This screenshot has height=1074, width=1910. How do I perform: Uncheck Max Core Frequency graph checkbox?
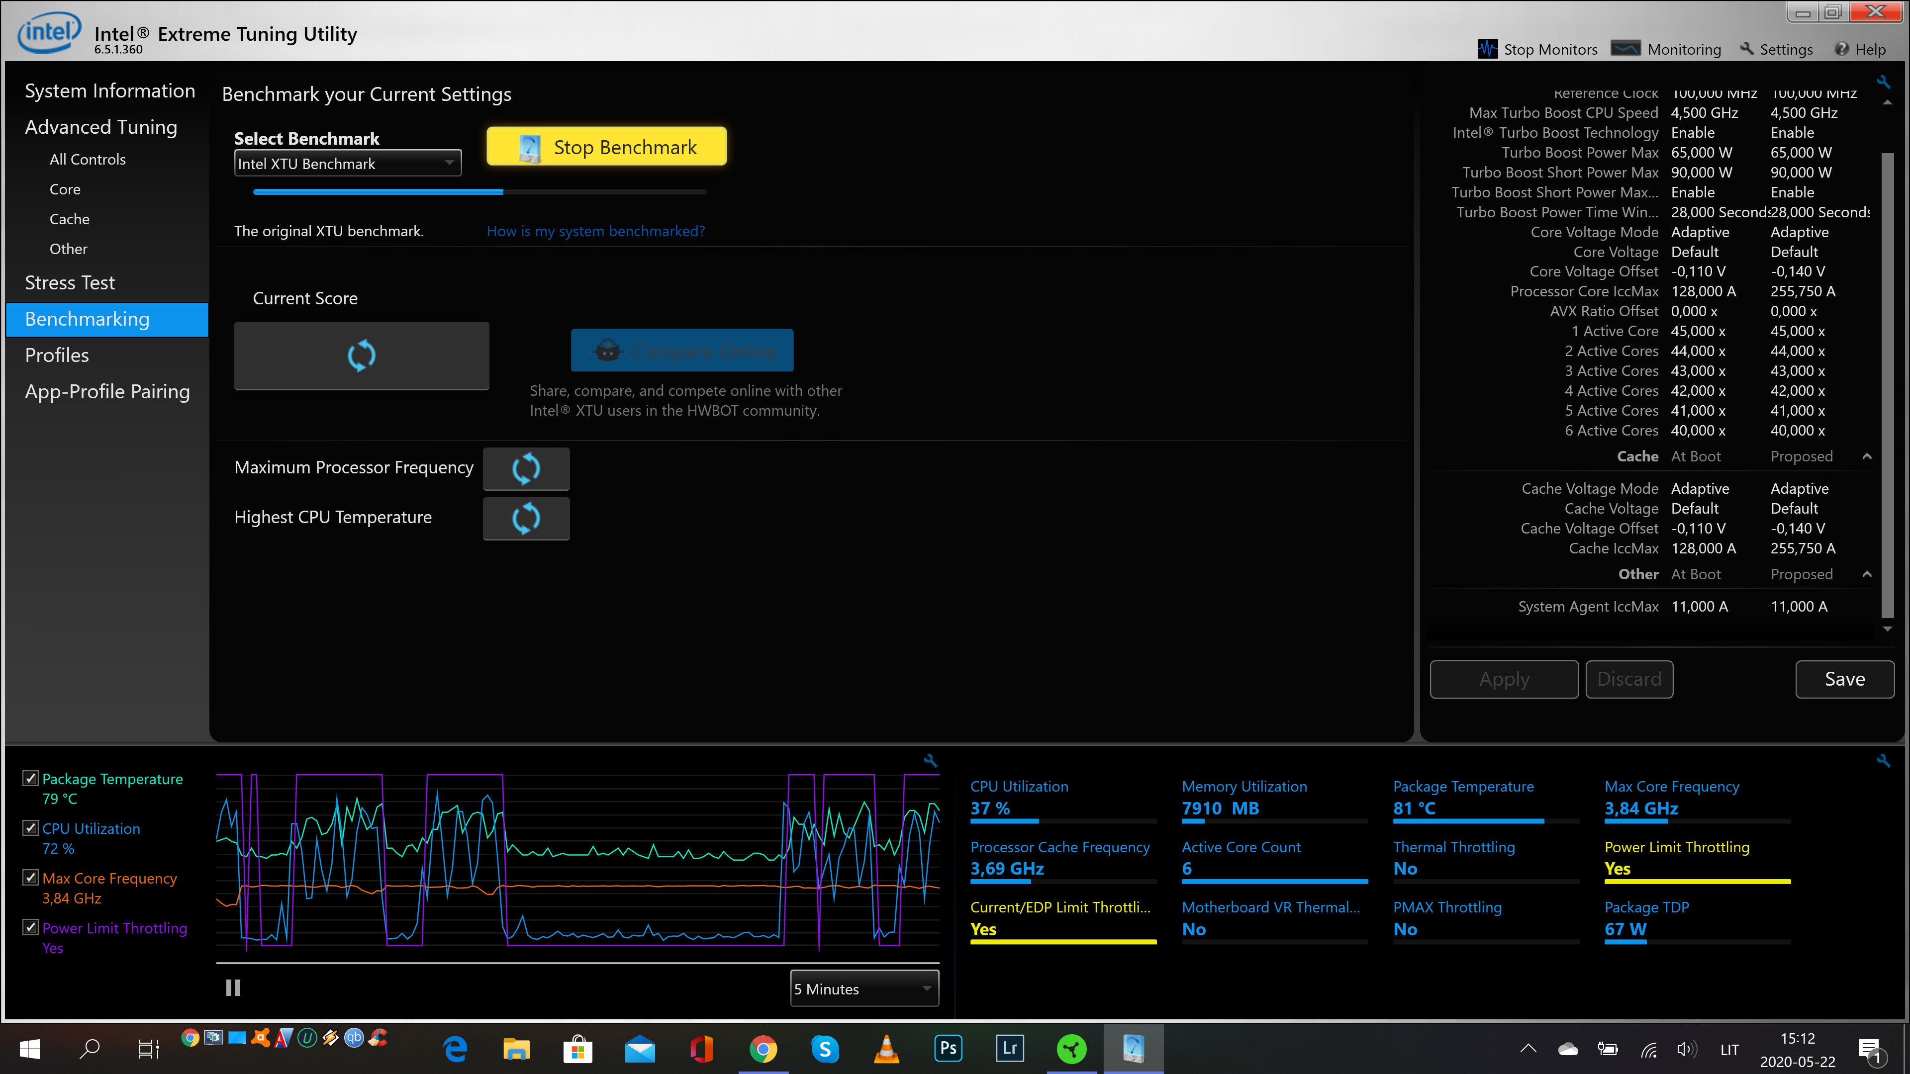[30, 878]
